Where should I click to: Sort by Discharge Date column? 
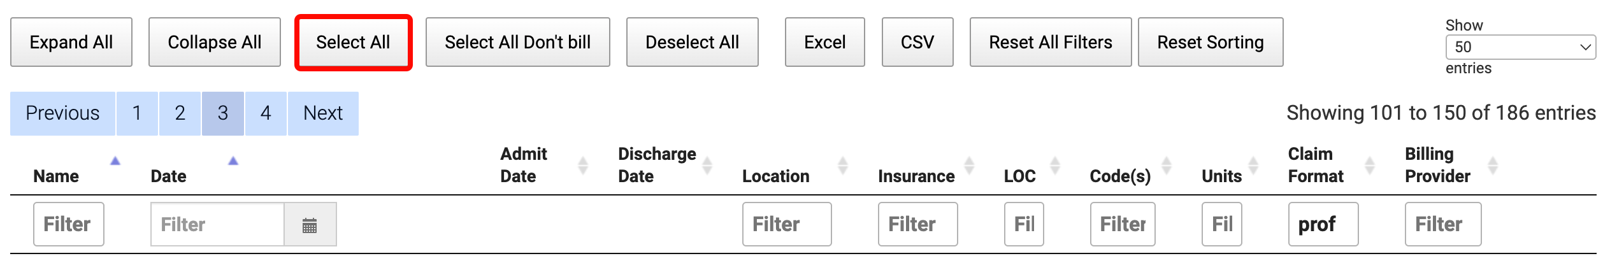pos(707,166)
